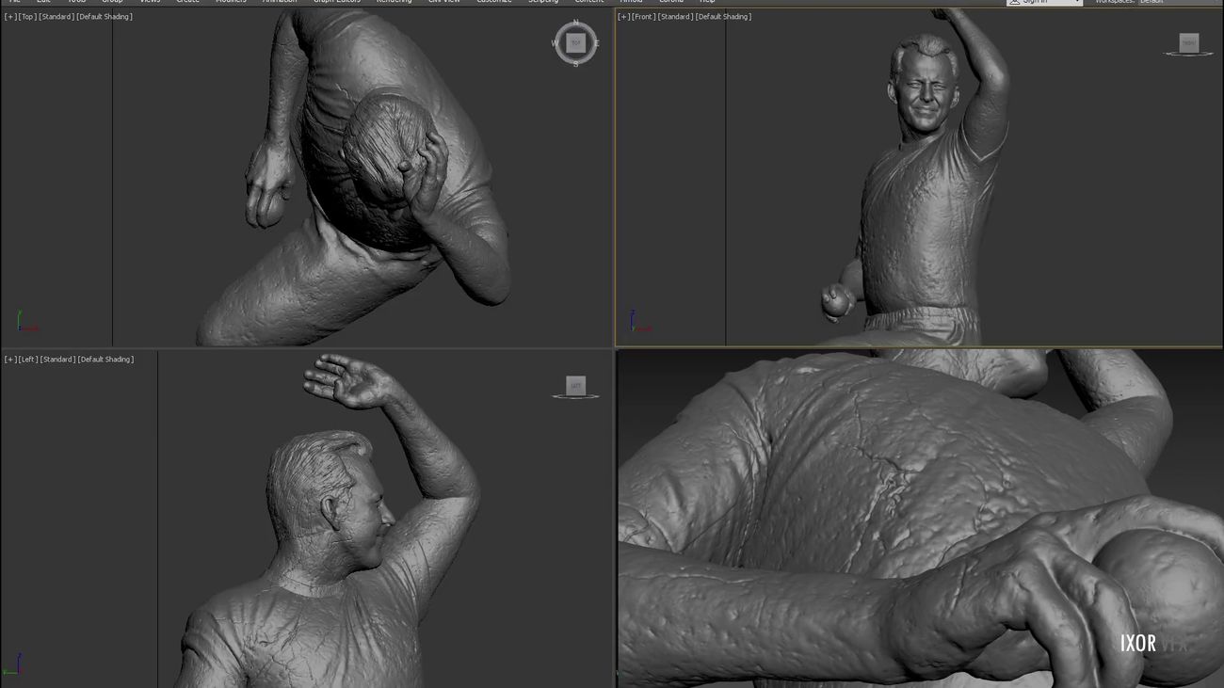The height and width of the screenshot is (688, 1224).
Task: Click [Default Shading] label in the Top viewport
Action: pyautogui.click(x=105, y=17)
